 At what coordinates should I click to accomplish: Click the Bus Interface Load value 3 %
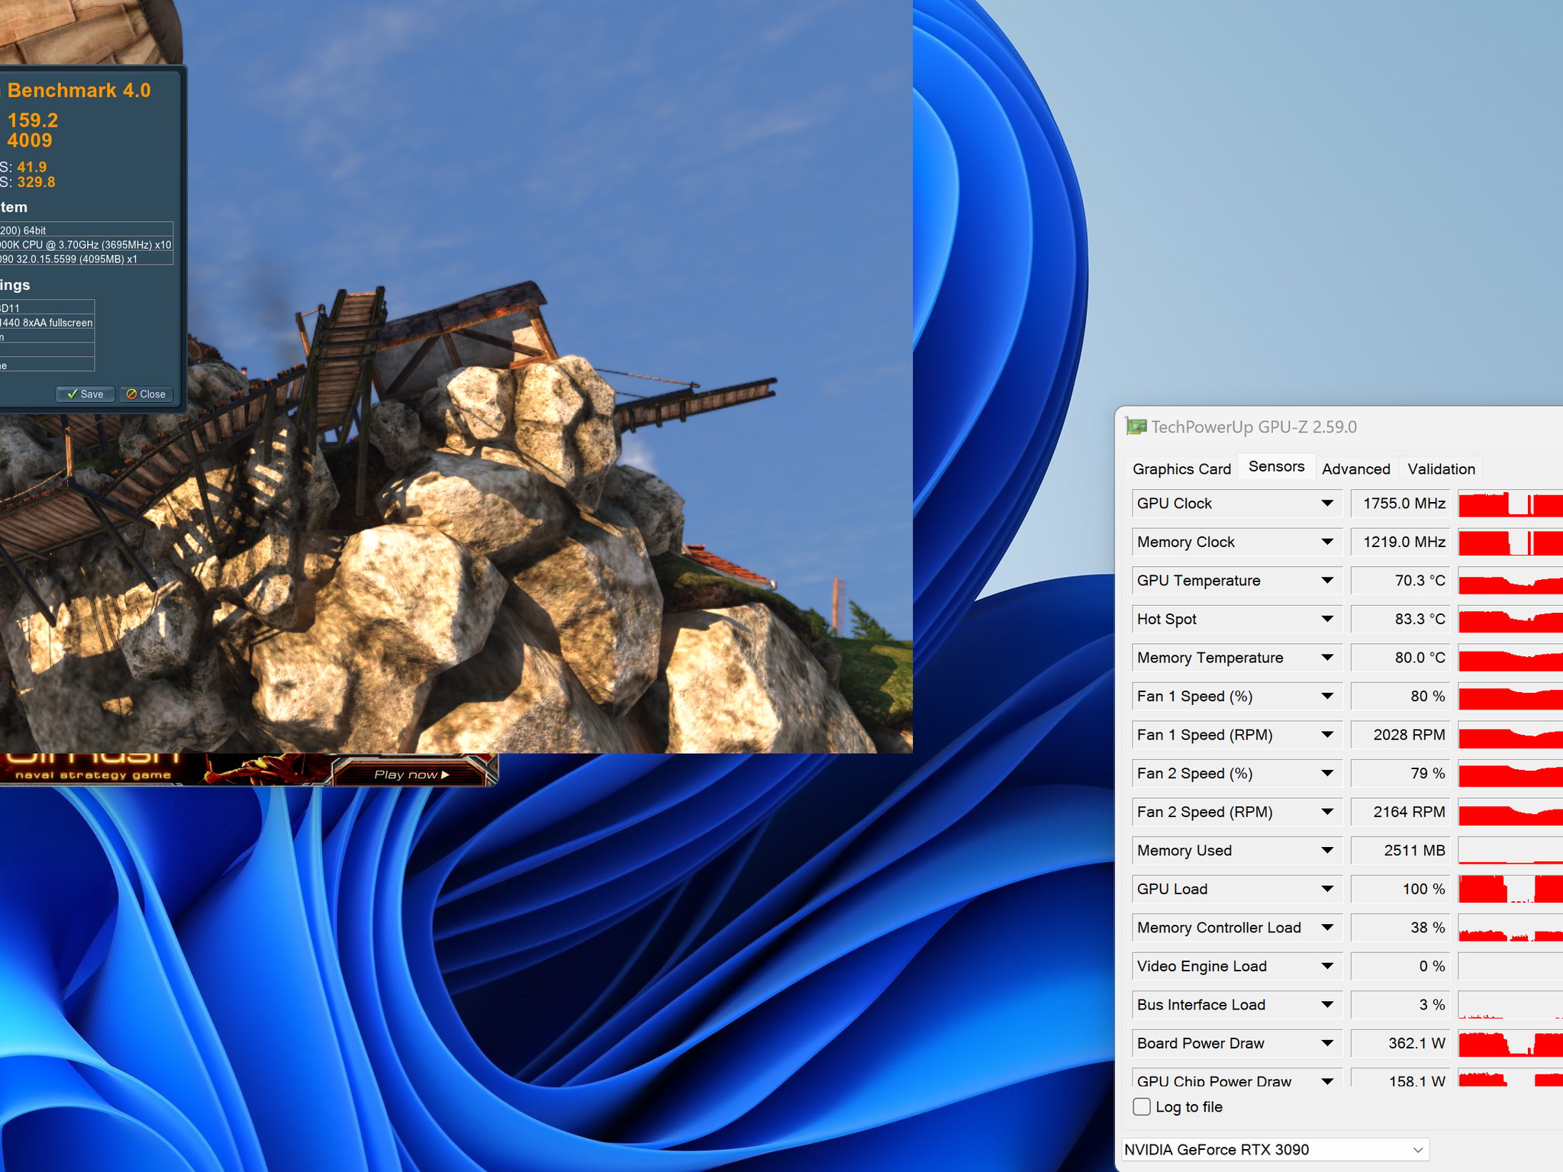(1401, 1004)
